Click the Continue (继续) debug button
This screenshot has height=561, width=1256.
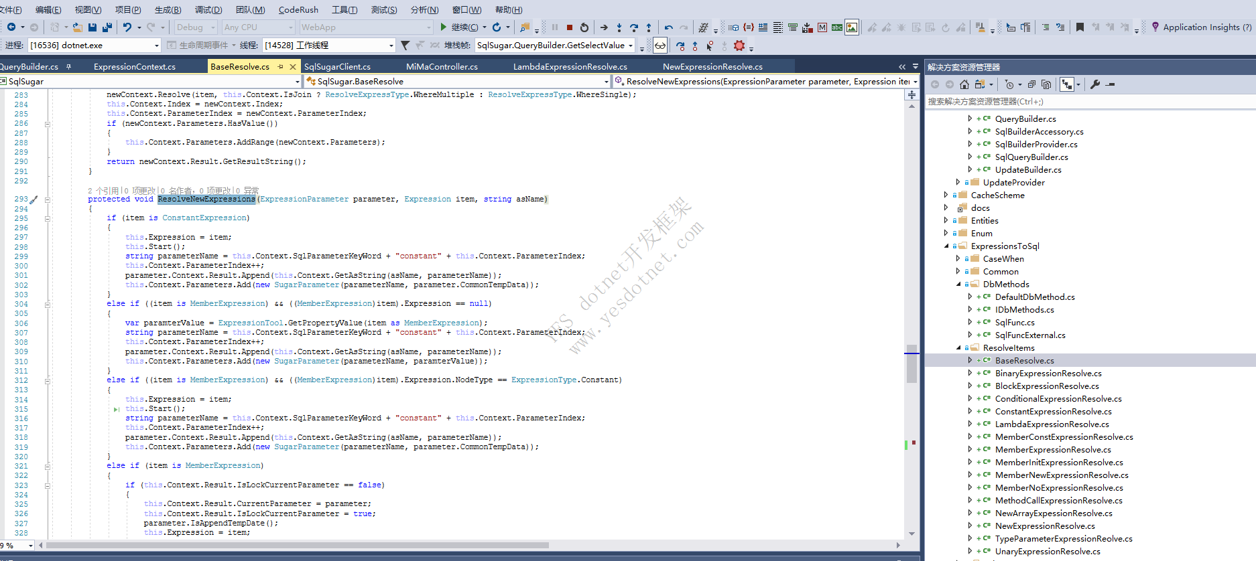click(x=460, y=27)
